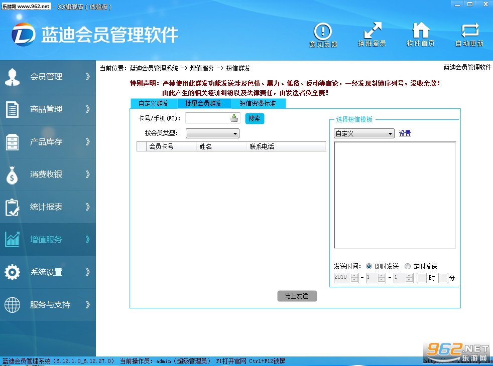Click the card reader icon in search field

234,118
